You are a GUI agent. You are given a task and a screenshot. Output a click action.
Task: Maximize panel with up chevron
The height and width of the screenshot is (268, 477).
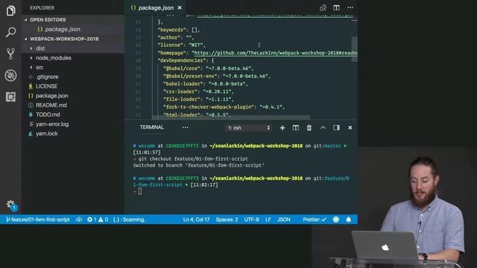[323, 128]
